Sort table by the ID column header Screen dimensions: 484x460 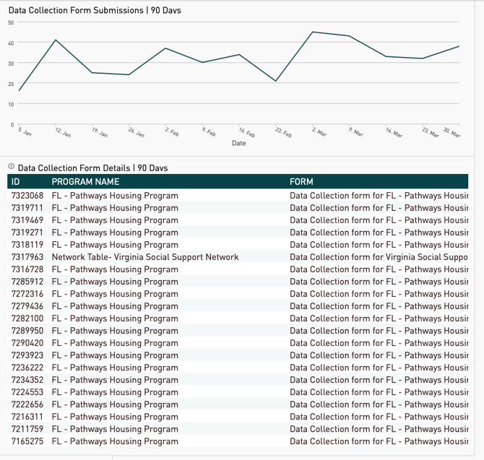16,182
